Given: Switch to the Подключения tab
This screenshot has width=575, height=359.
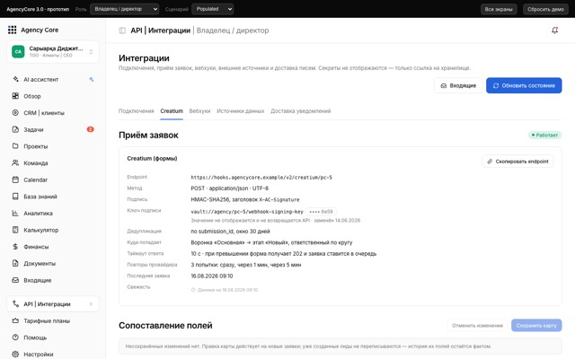Looking at the screenshot, I should coord(136,111).
